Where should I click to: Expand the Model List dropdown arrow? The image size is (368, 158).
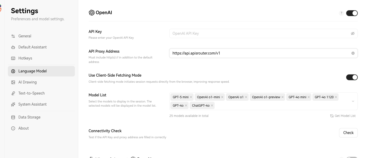click(x=353, y=101)
